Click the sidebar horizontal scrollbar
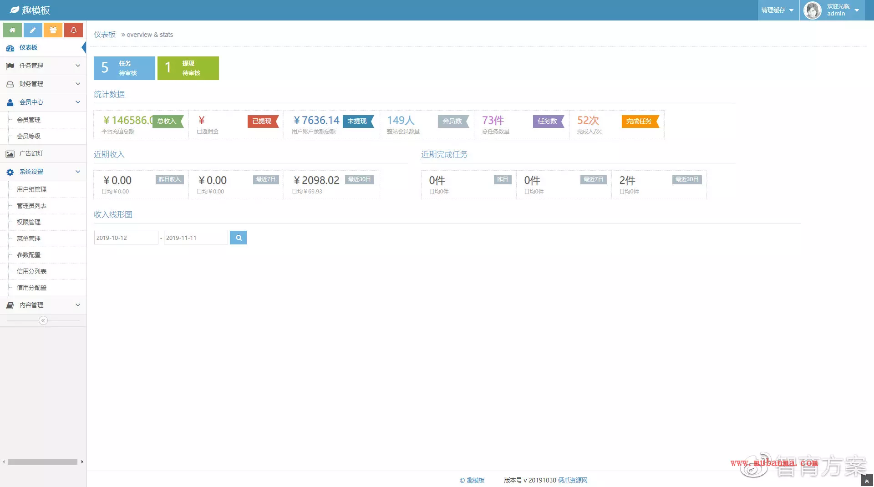 42,462
